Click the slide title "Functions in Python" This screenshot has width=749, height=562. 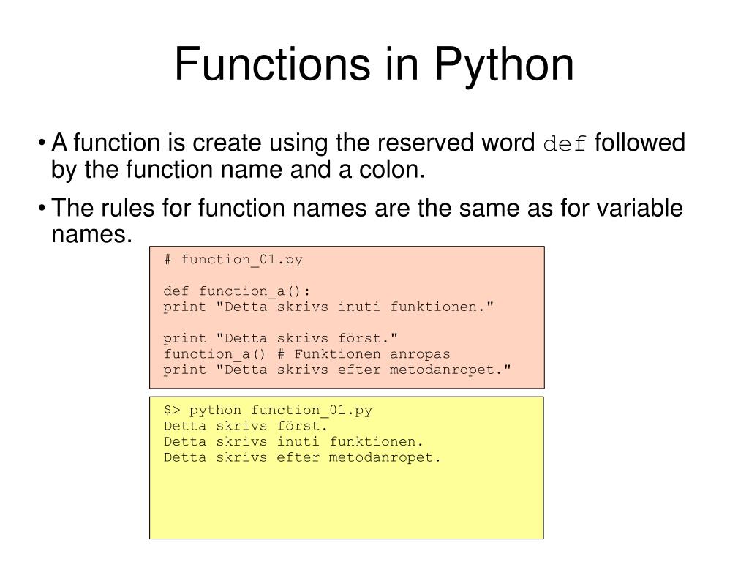click(x=374, y=65)
